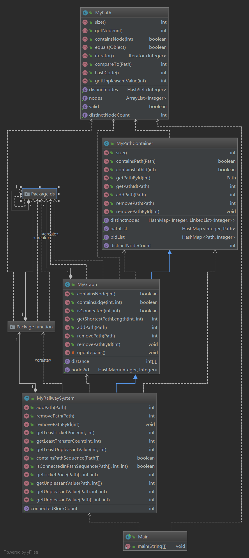249x558 pixels.
Task: Select the size() method in MyPath
Action: point(125,22)
